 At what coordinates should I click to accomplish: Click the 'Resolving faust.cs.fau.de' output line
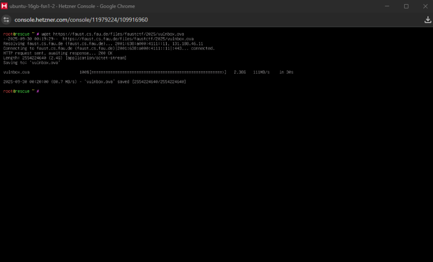point(103,44)
